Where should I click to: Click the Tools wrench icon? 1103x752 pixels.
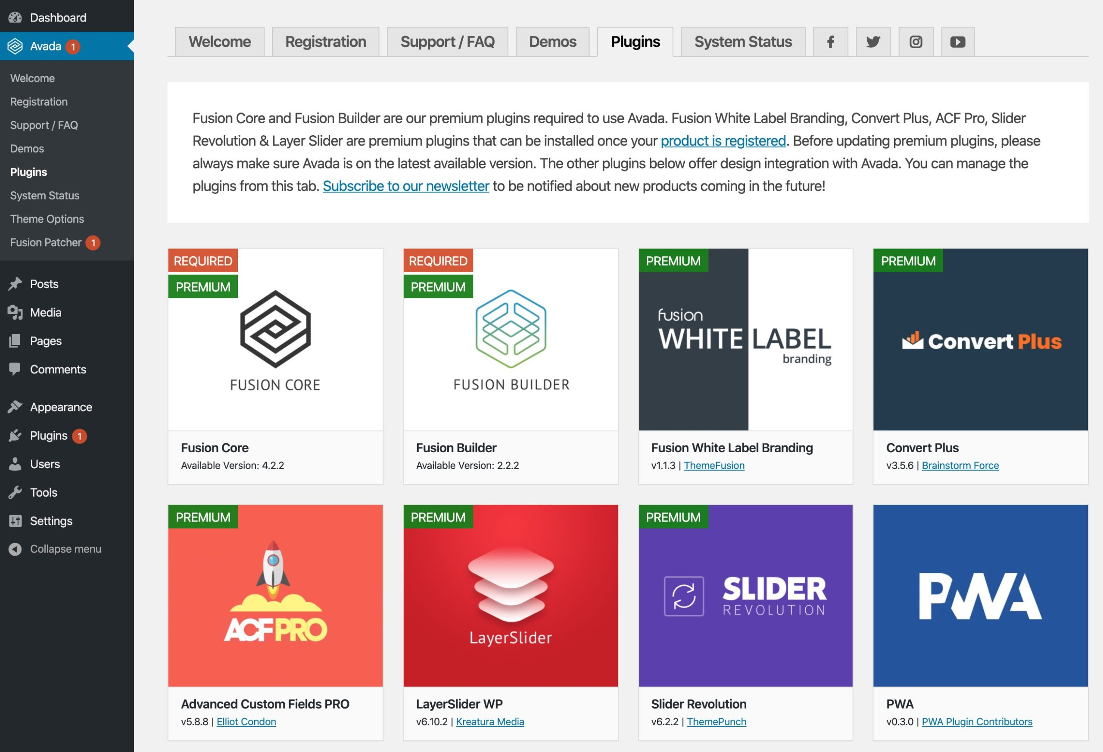15,492
